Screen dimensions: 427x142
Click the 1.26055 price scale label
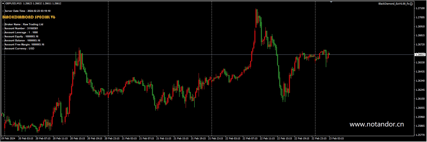pyautogui.click(x=420, y=108)
